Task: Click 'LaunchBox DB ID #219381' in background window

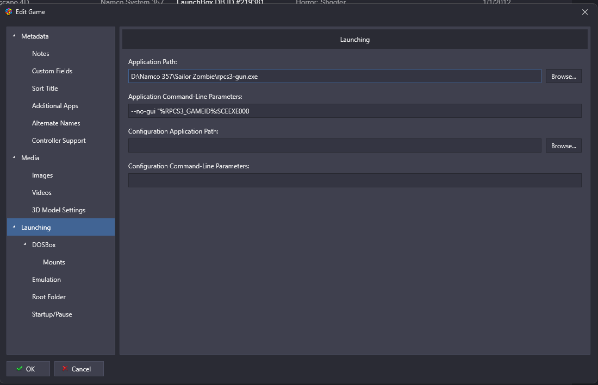Action: 220,2
